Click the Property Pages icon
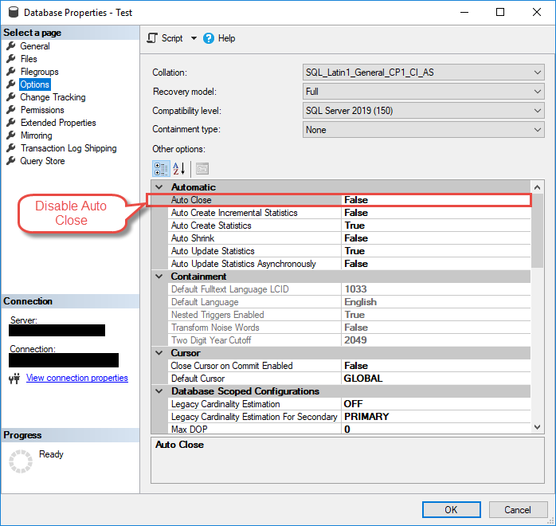The image size is (556, 526). pos(202,168)
